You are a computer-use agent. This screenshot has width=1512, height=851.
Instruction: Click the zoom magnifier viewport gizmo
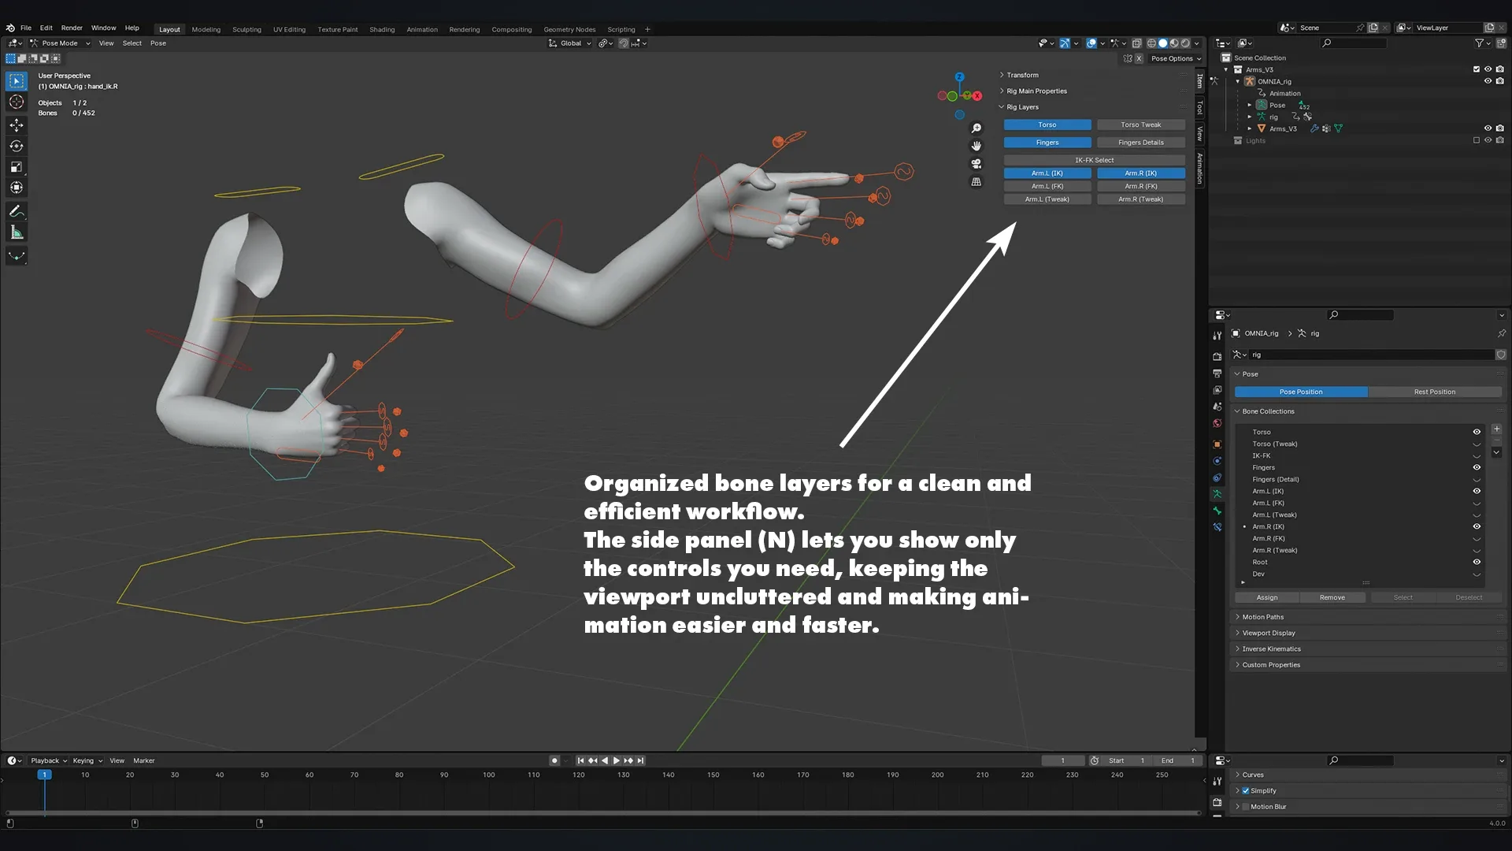tap(976, 128)
